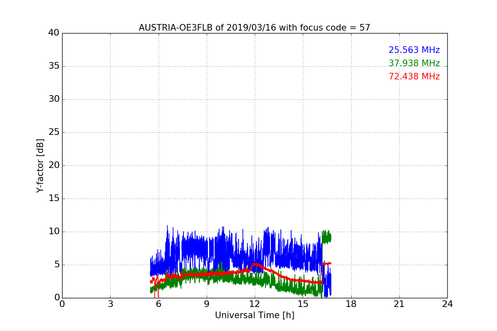Screen dimensions: 497x331
Task: Click the x-axis tick label 9
Action: [207, 304]
